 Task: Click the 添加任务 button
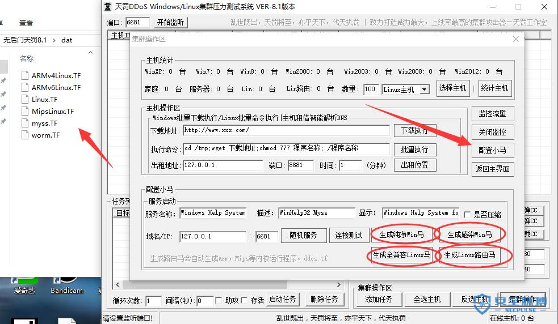click(379, 300)
